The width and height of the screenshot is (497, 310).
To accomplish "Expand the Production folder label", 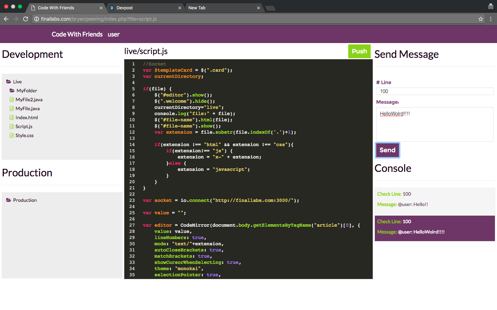I will click(25, 200).
